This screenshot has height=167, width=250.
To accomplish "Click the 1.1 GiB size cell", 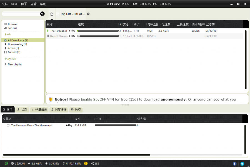I will click(127, 36).
